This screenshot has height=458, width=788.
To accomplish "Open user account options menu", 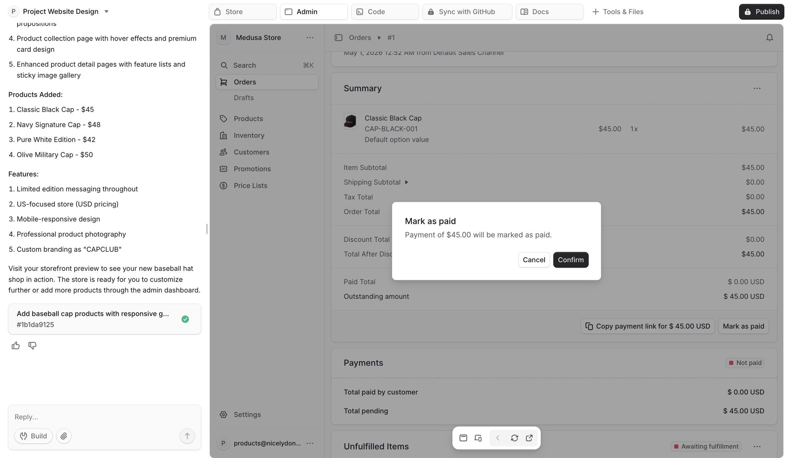I will tap(310, 443).
